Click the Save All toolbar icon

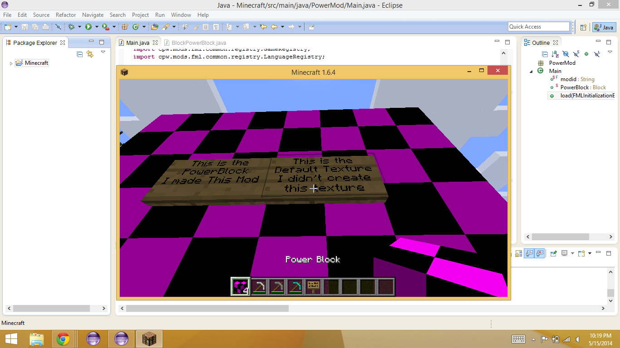pyautogui.click(x=35, y=27)
